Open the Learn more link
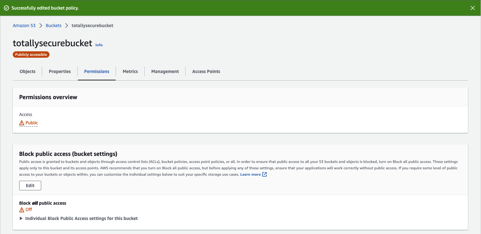The width and height of the screenshot is (481, 234). [x=250, y=174]
